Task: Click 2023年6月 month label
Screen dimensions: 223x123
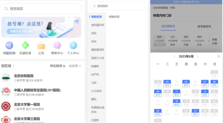Action: (x=186, y=56)
